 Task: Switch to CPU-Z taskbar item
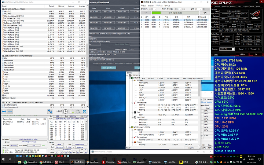tap(61, 162)
